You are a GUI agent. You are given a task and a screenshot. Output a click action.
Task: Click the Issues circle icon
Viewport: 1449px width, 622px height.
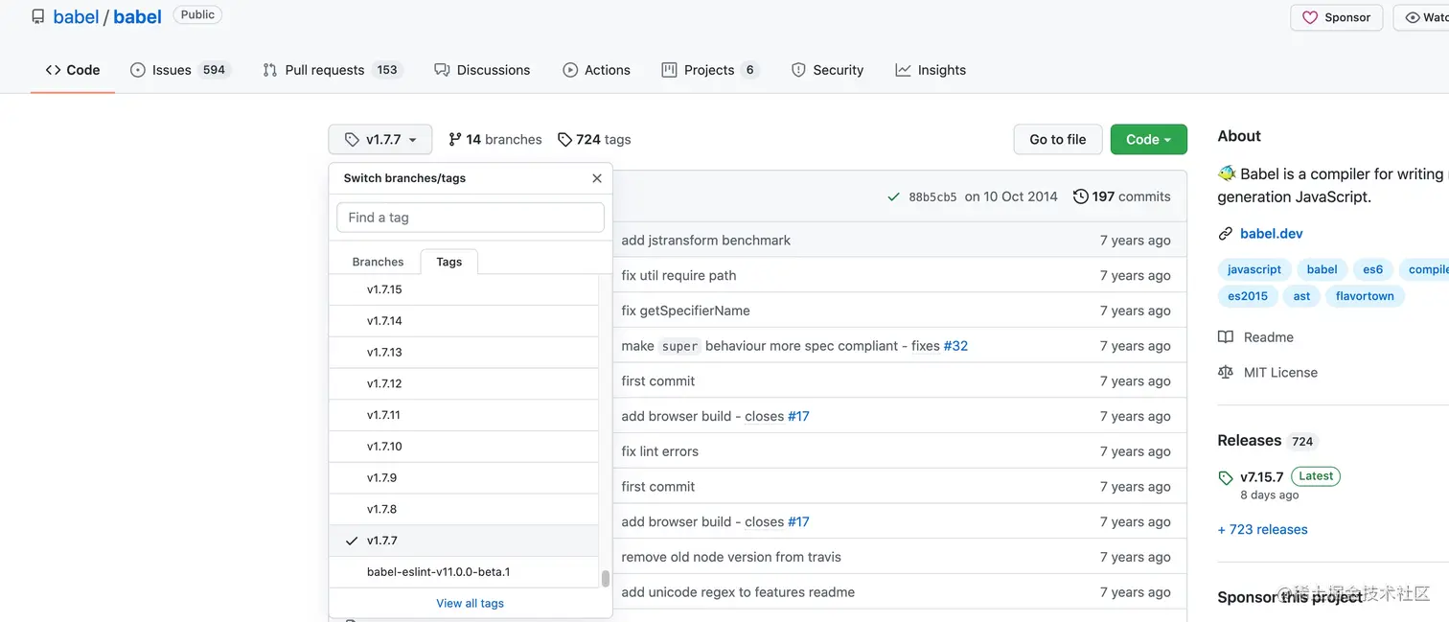[138, 70]
